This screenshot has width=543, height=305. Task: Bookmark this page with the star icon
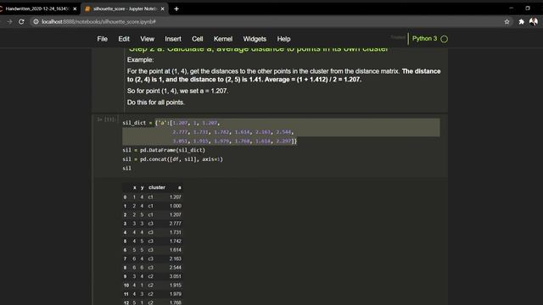(x=507, y=21)
